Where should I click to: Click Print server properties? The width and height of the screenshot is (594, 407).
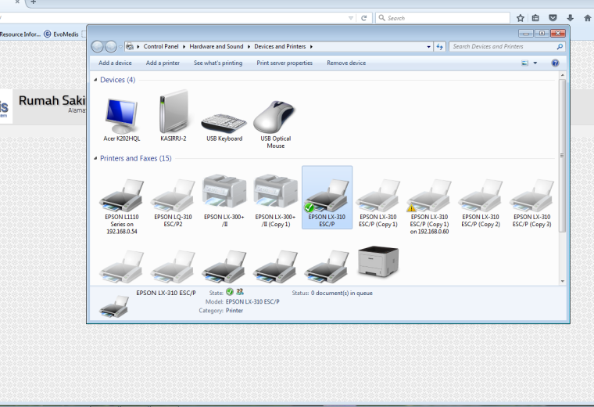284,63
